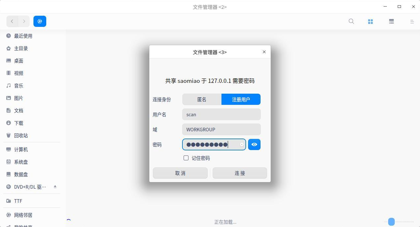Navigate back with the left arrow
This screenshot has height=227, width=420.
(12, 21)
